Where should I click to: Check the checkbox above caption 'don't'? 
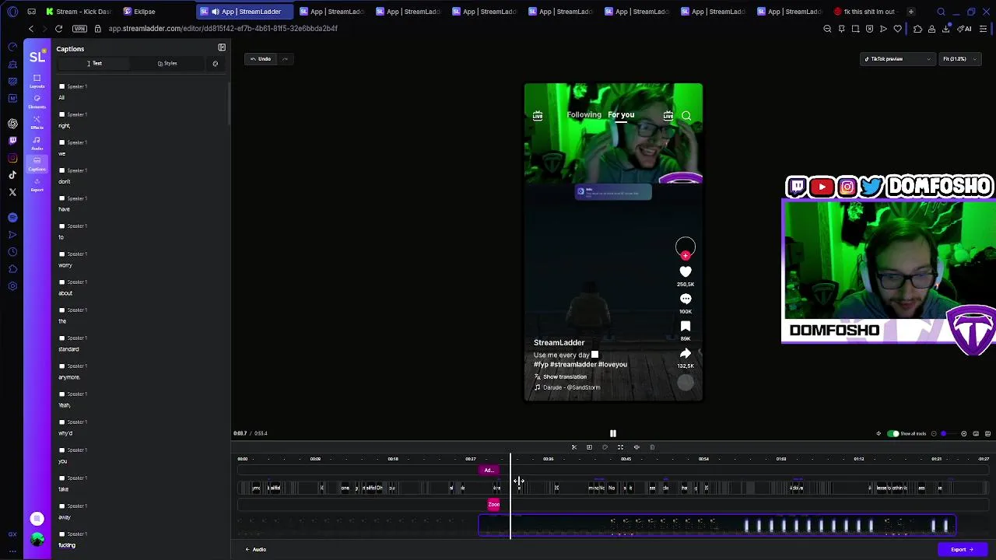pos(61,170)
